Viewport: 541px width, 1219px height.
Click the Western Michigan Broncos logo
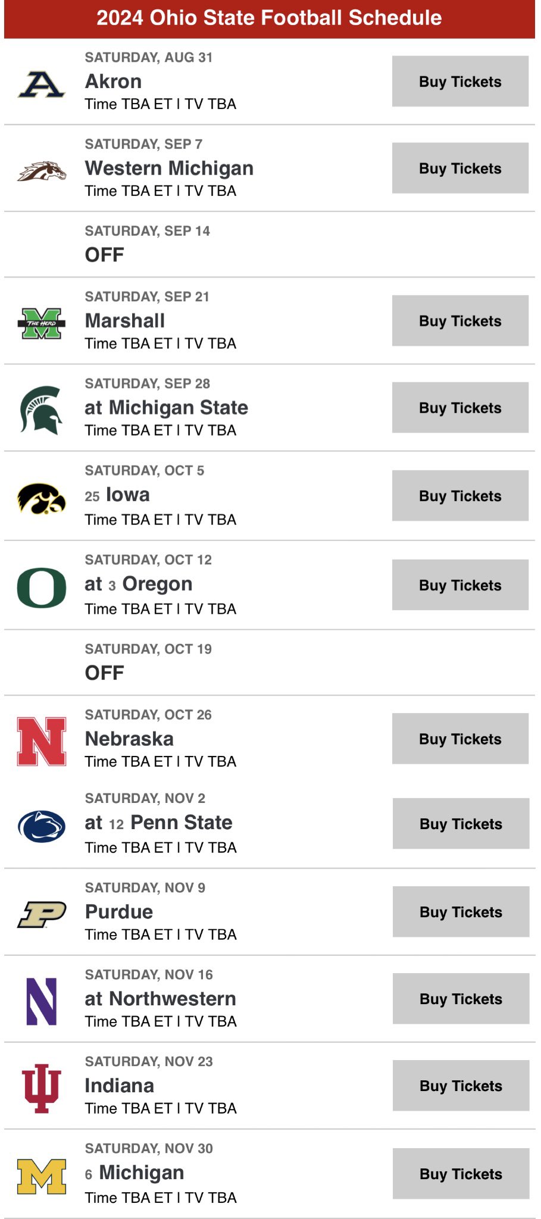point(41,171)
